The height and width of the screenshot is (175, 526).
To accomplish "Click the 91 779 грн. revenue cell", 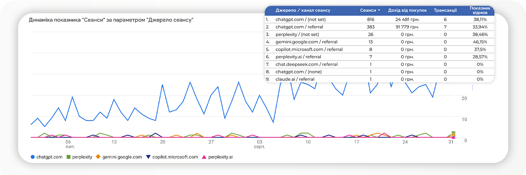I will click(407, 27).
